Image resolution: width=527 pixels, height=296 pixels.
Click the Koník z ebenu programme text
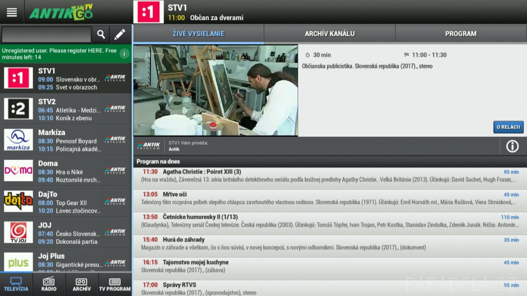(x=74, y=118)
